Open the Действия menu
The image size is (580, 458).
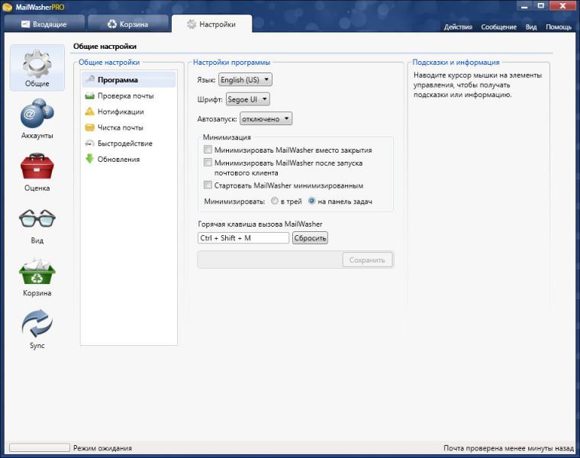[x=458, y=27]
